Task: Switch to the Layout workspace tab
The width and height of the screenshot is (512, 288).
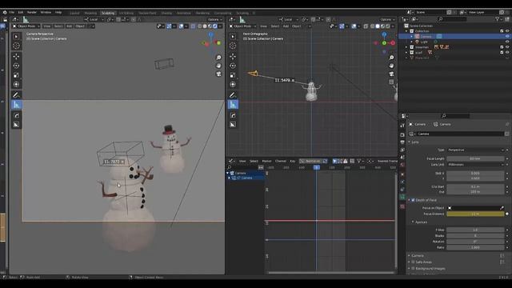Action: (74, 13)
